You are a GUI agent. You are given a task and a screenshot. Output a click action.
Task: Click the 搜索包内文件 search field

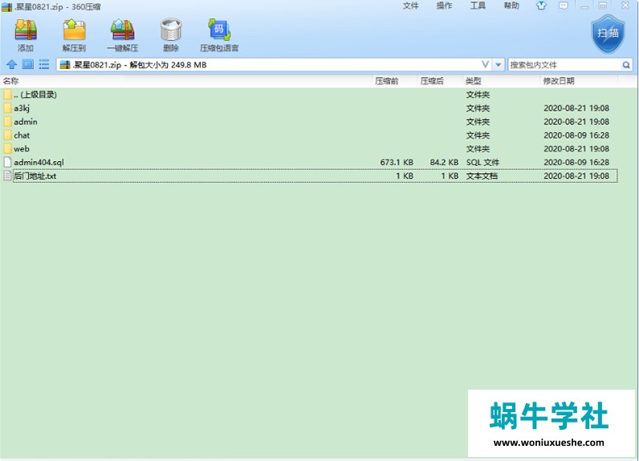(565, 65)
